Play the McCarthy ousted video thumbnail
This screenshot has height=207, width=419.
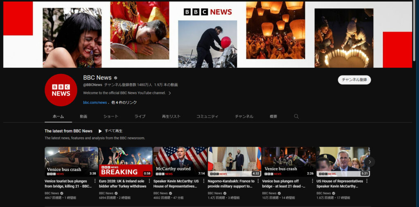180,162
